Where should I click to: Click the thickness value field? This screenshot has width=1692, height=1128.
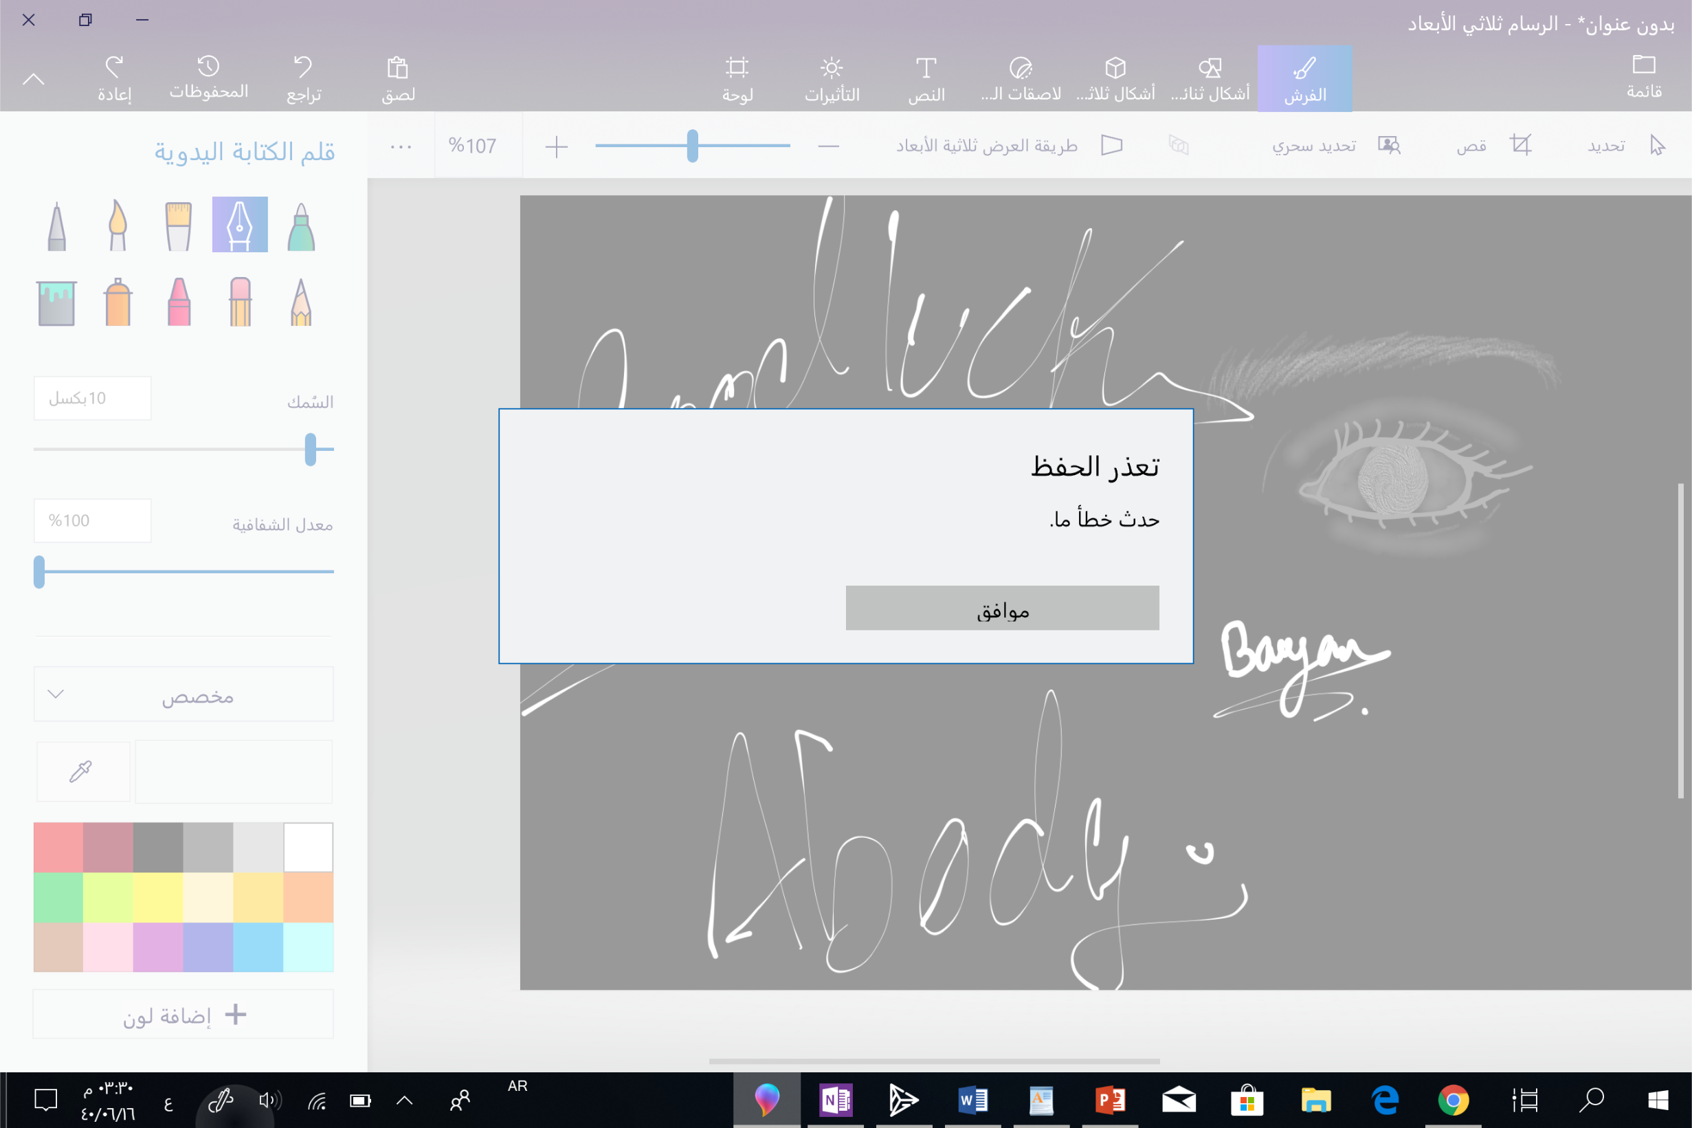coord(93,398)
